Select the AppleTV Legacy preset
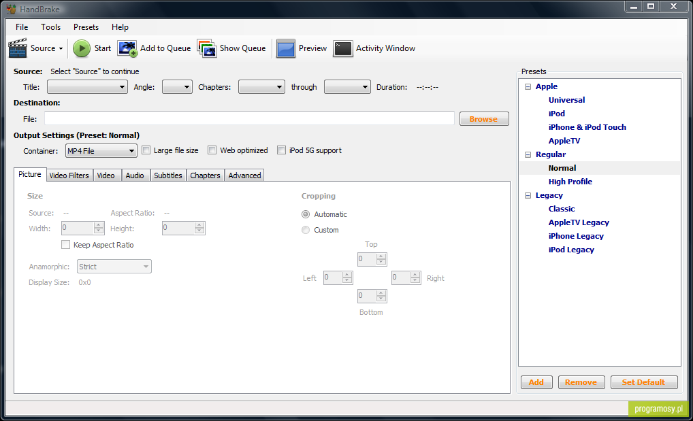The height and width of the screenshot is (421, 693). click(x=579, y=222)
